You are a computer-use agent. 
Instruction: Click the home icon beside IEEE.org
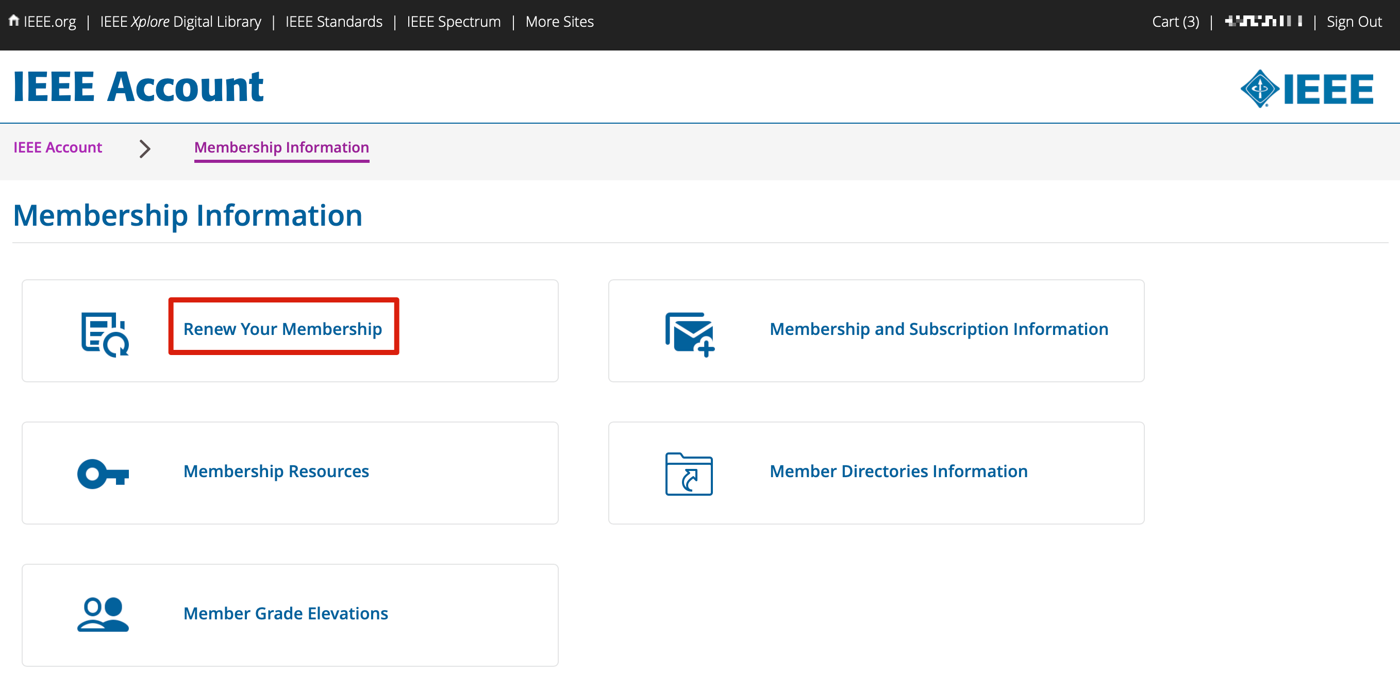click(x=14, y=20)
